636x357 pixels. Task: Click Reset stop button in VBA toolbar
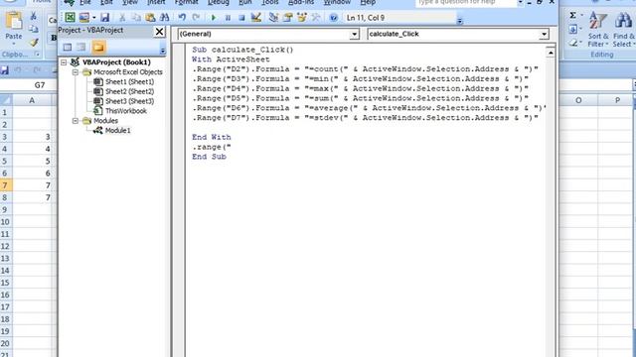click(x=241, y=18)
